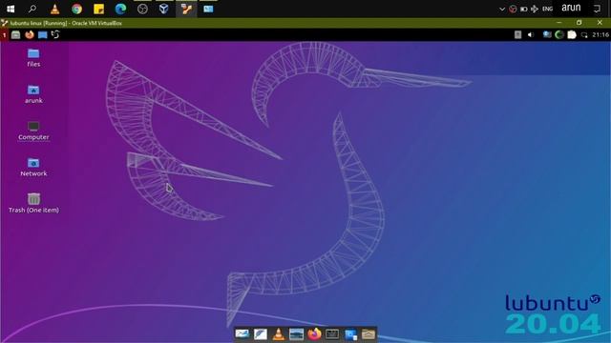Launch Microsoft Edge from taskbar
This screenshot has height=343, width=611.
pos(120,9)
